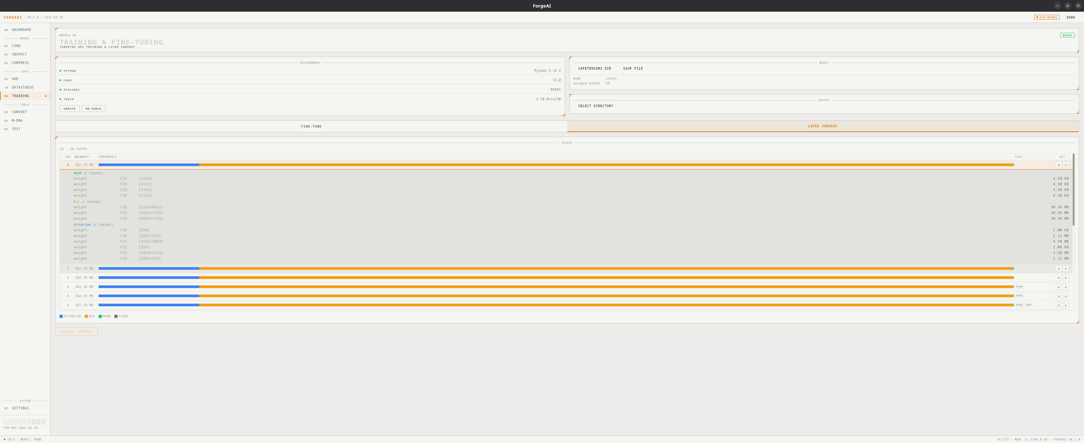Switch to the FINE-TUNE tab
1084x443 pixels.
[311, 126]
